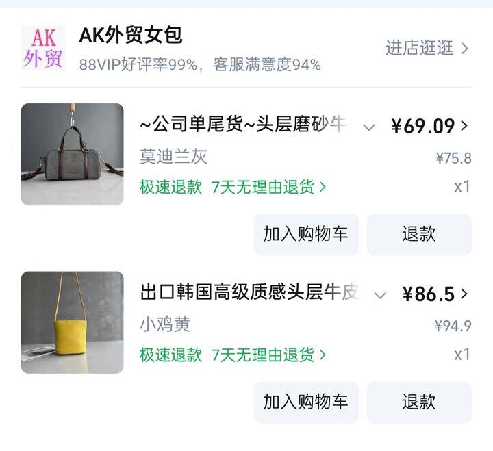Screen dimensions: 493x451
Task: Tap 极速退款 label on grey bag item
Action: [171, 187]
